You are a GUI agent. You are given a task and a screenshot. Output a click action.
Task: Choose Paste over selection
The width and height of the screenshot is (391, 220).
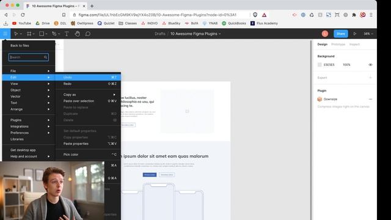click(89, 101)
